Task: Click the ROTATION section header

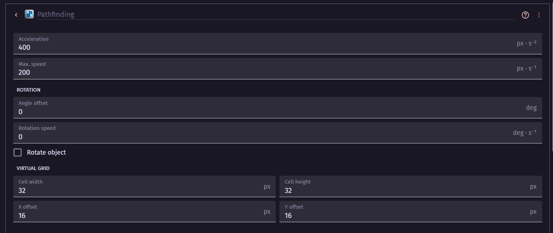Action: [x=28, y=90]
